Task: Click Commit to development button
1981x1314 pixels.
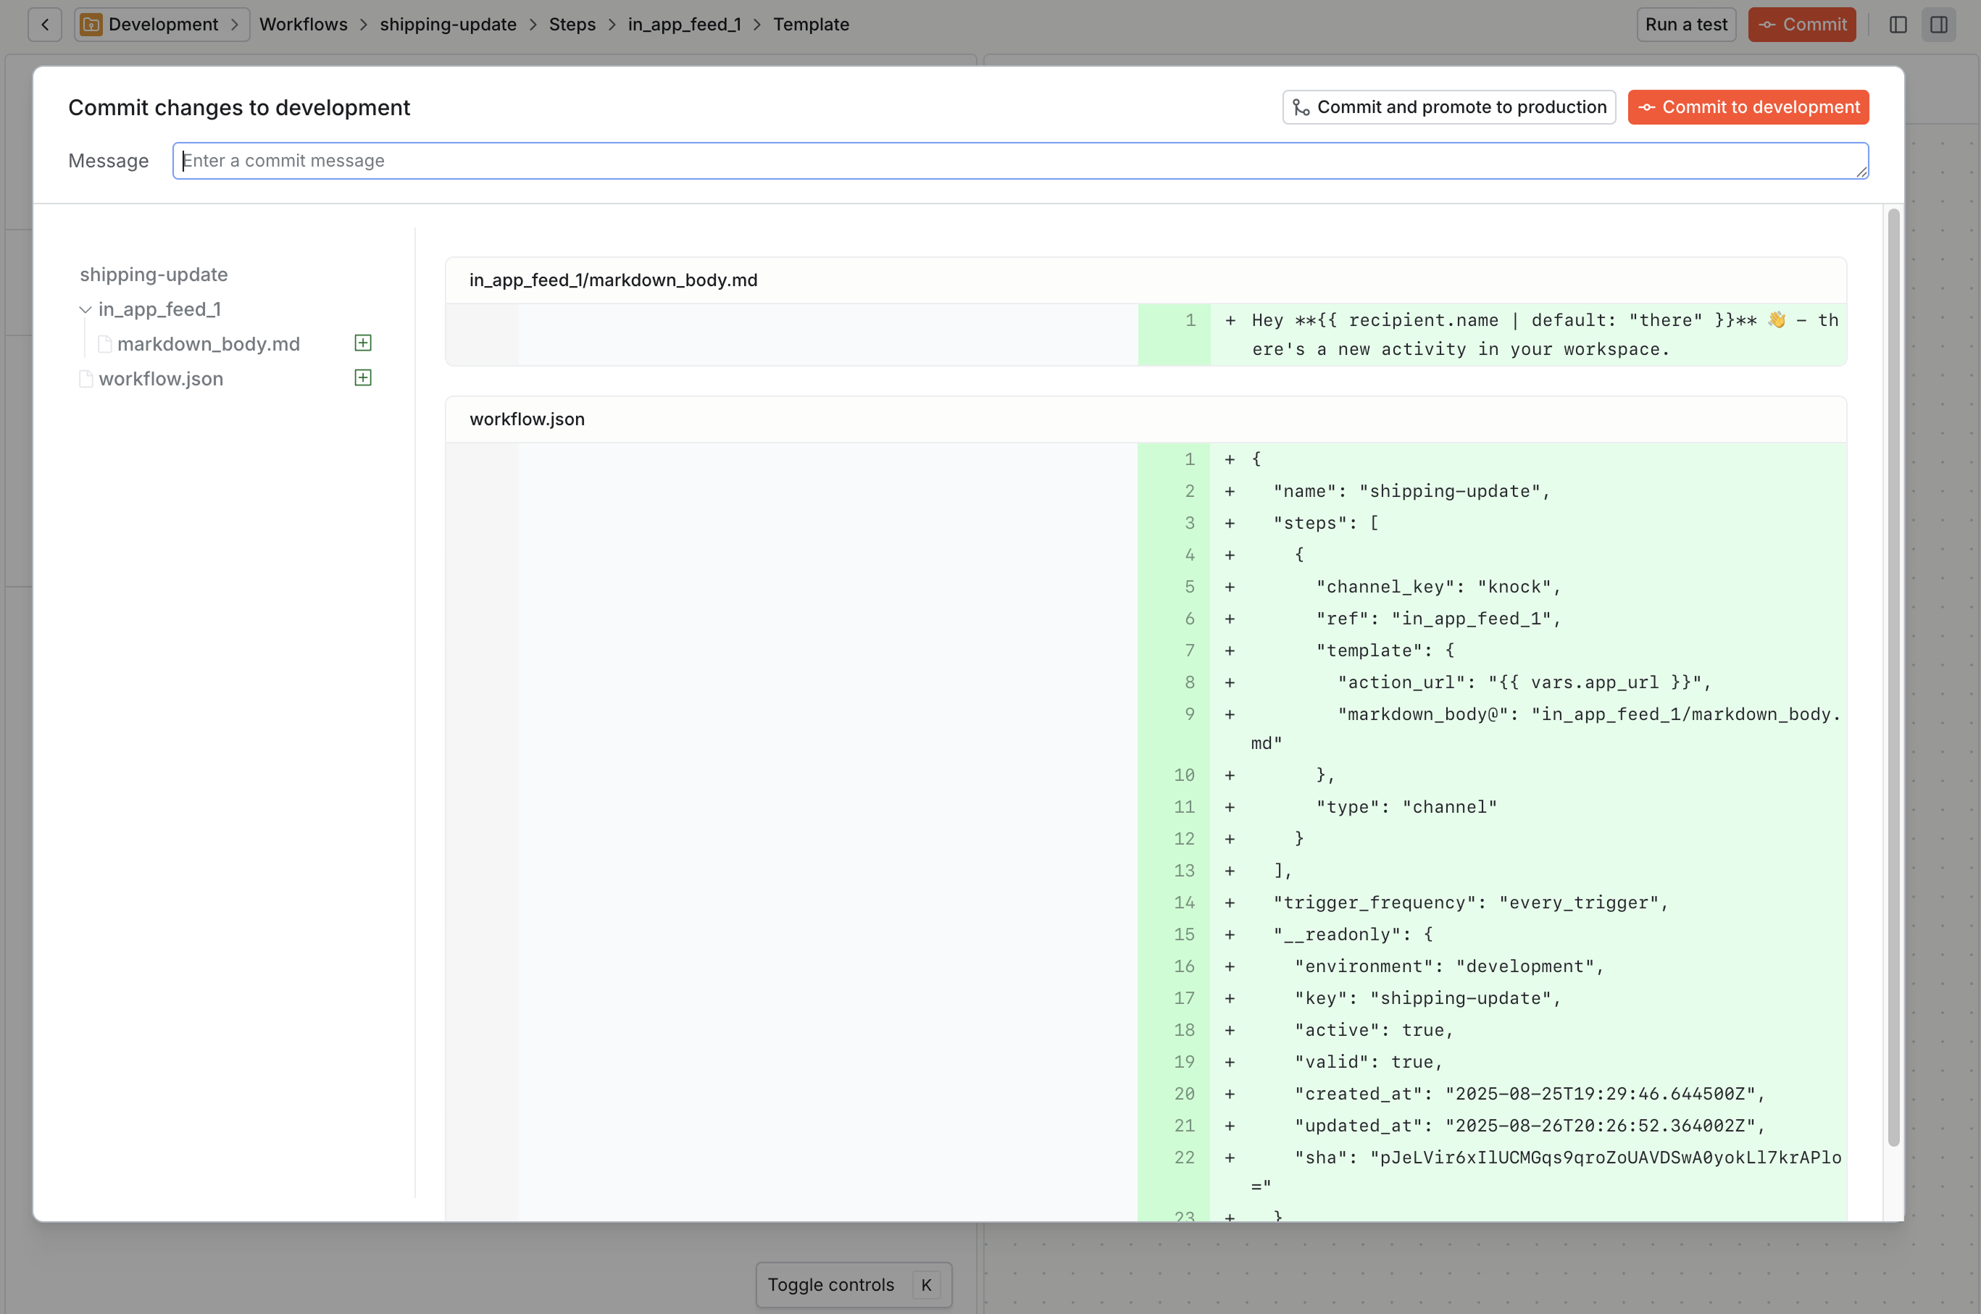Action: coord(1748,107)
